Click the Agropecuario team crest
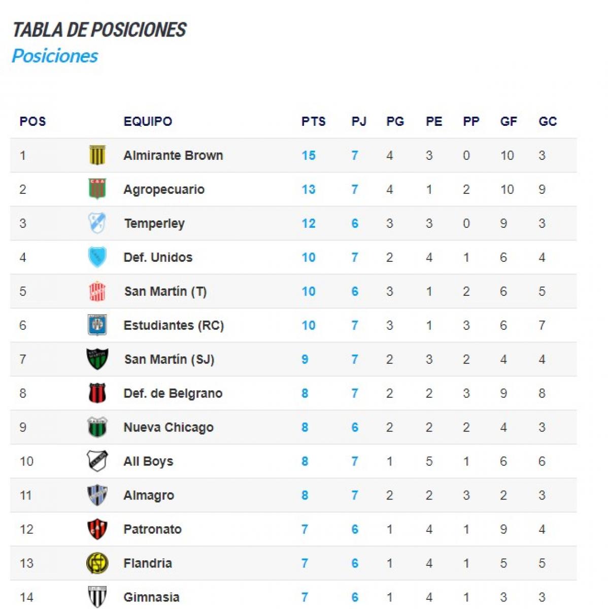608x609 pixels. coord(97,189)
